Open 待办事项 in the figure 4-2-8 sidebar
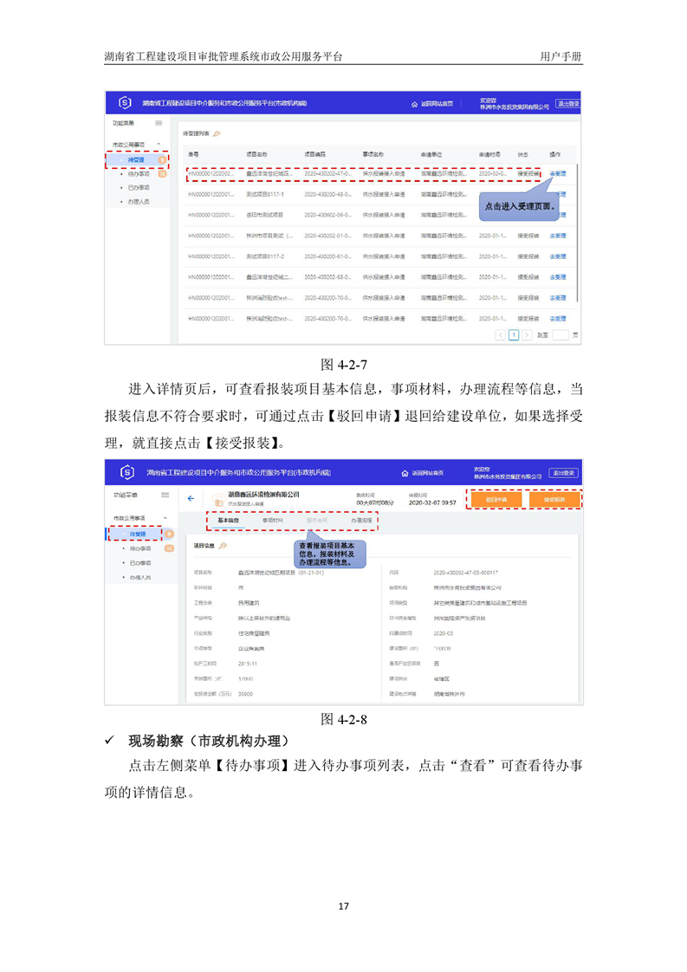The image size is (687, 972). [x=140, y=548]
